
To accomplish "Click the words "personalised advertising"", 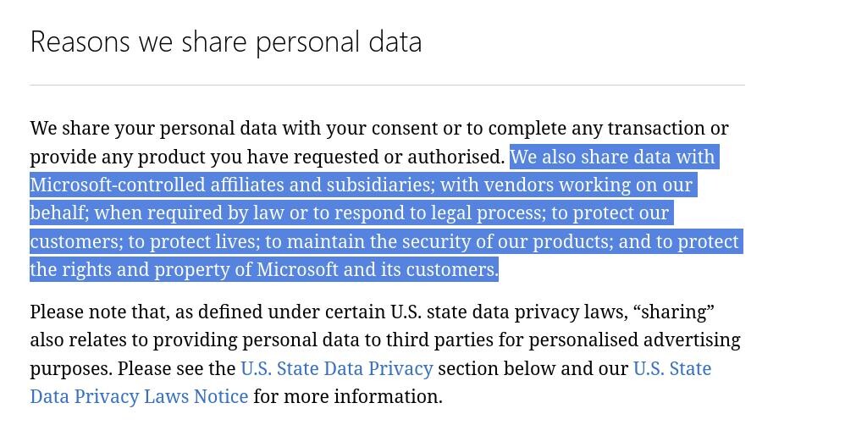I will [x=634, y=339].
